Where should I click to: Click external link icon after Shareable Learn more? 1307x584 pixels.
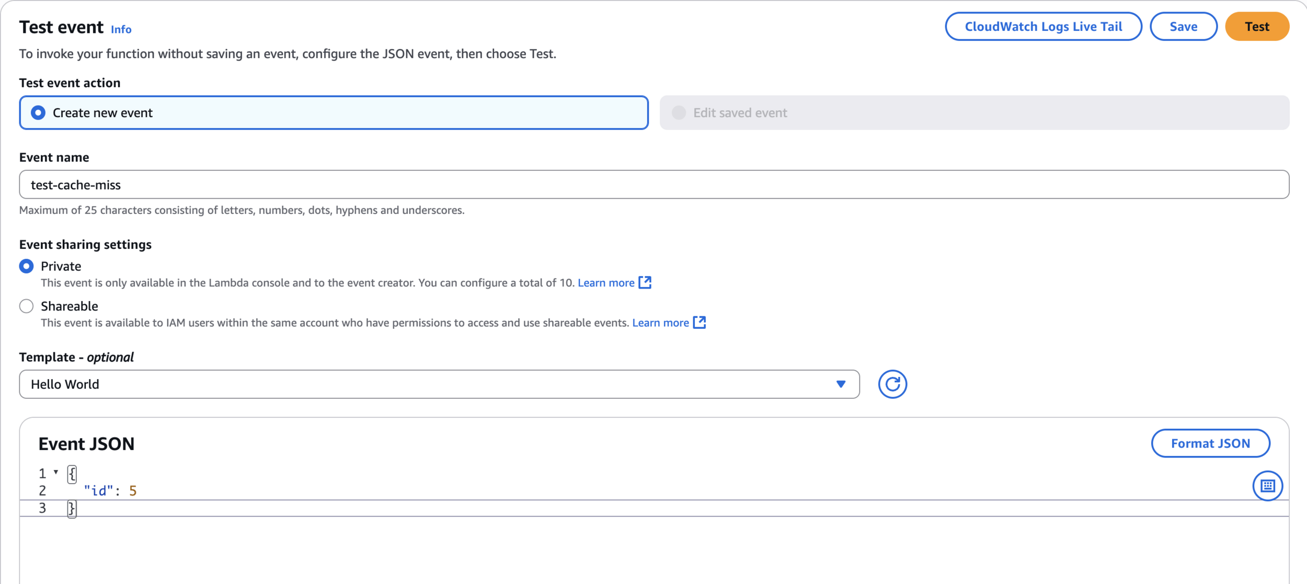coord(700,323)
